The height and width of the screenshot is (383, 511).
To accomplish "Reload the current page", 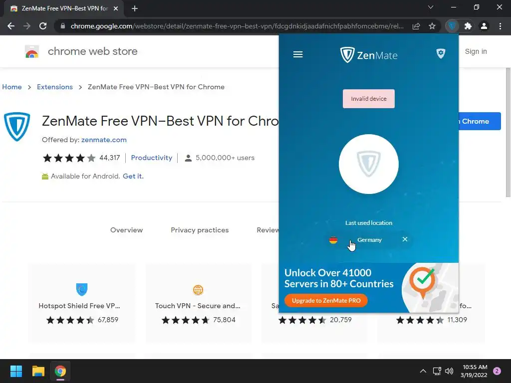I will tap(43, 26).
